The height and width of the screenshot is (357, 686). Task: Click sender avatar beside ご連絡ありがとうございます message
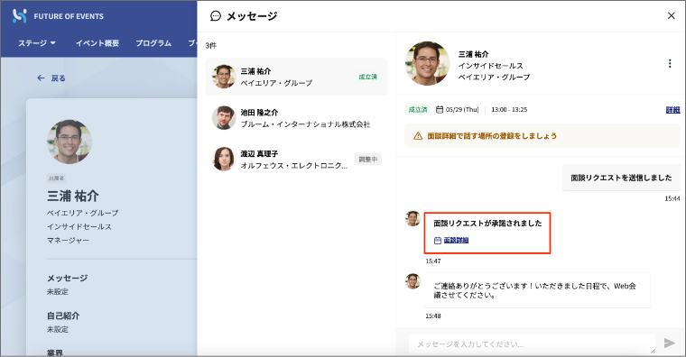[413, 281]
